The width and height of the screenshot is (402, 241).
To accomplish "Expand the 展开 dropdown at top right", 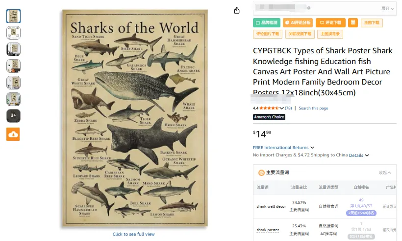I will [387, 8].
